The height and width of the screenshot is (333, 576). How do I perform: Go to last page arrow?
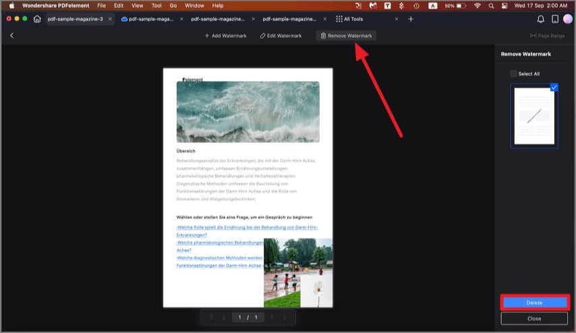pos(285,317)
